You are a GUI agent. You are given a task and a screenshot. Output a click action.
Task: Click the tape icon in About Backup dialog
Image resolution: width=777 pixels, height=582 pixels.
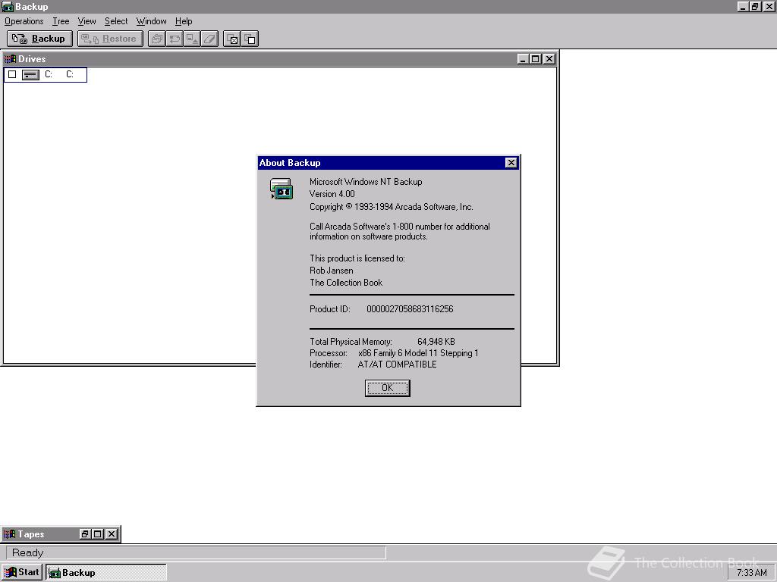282,189
